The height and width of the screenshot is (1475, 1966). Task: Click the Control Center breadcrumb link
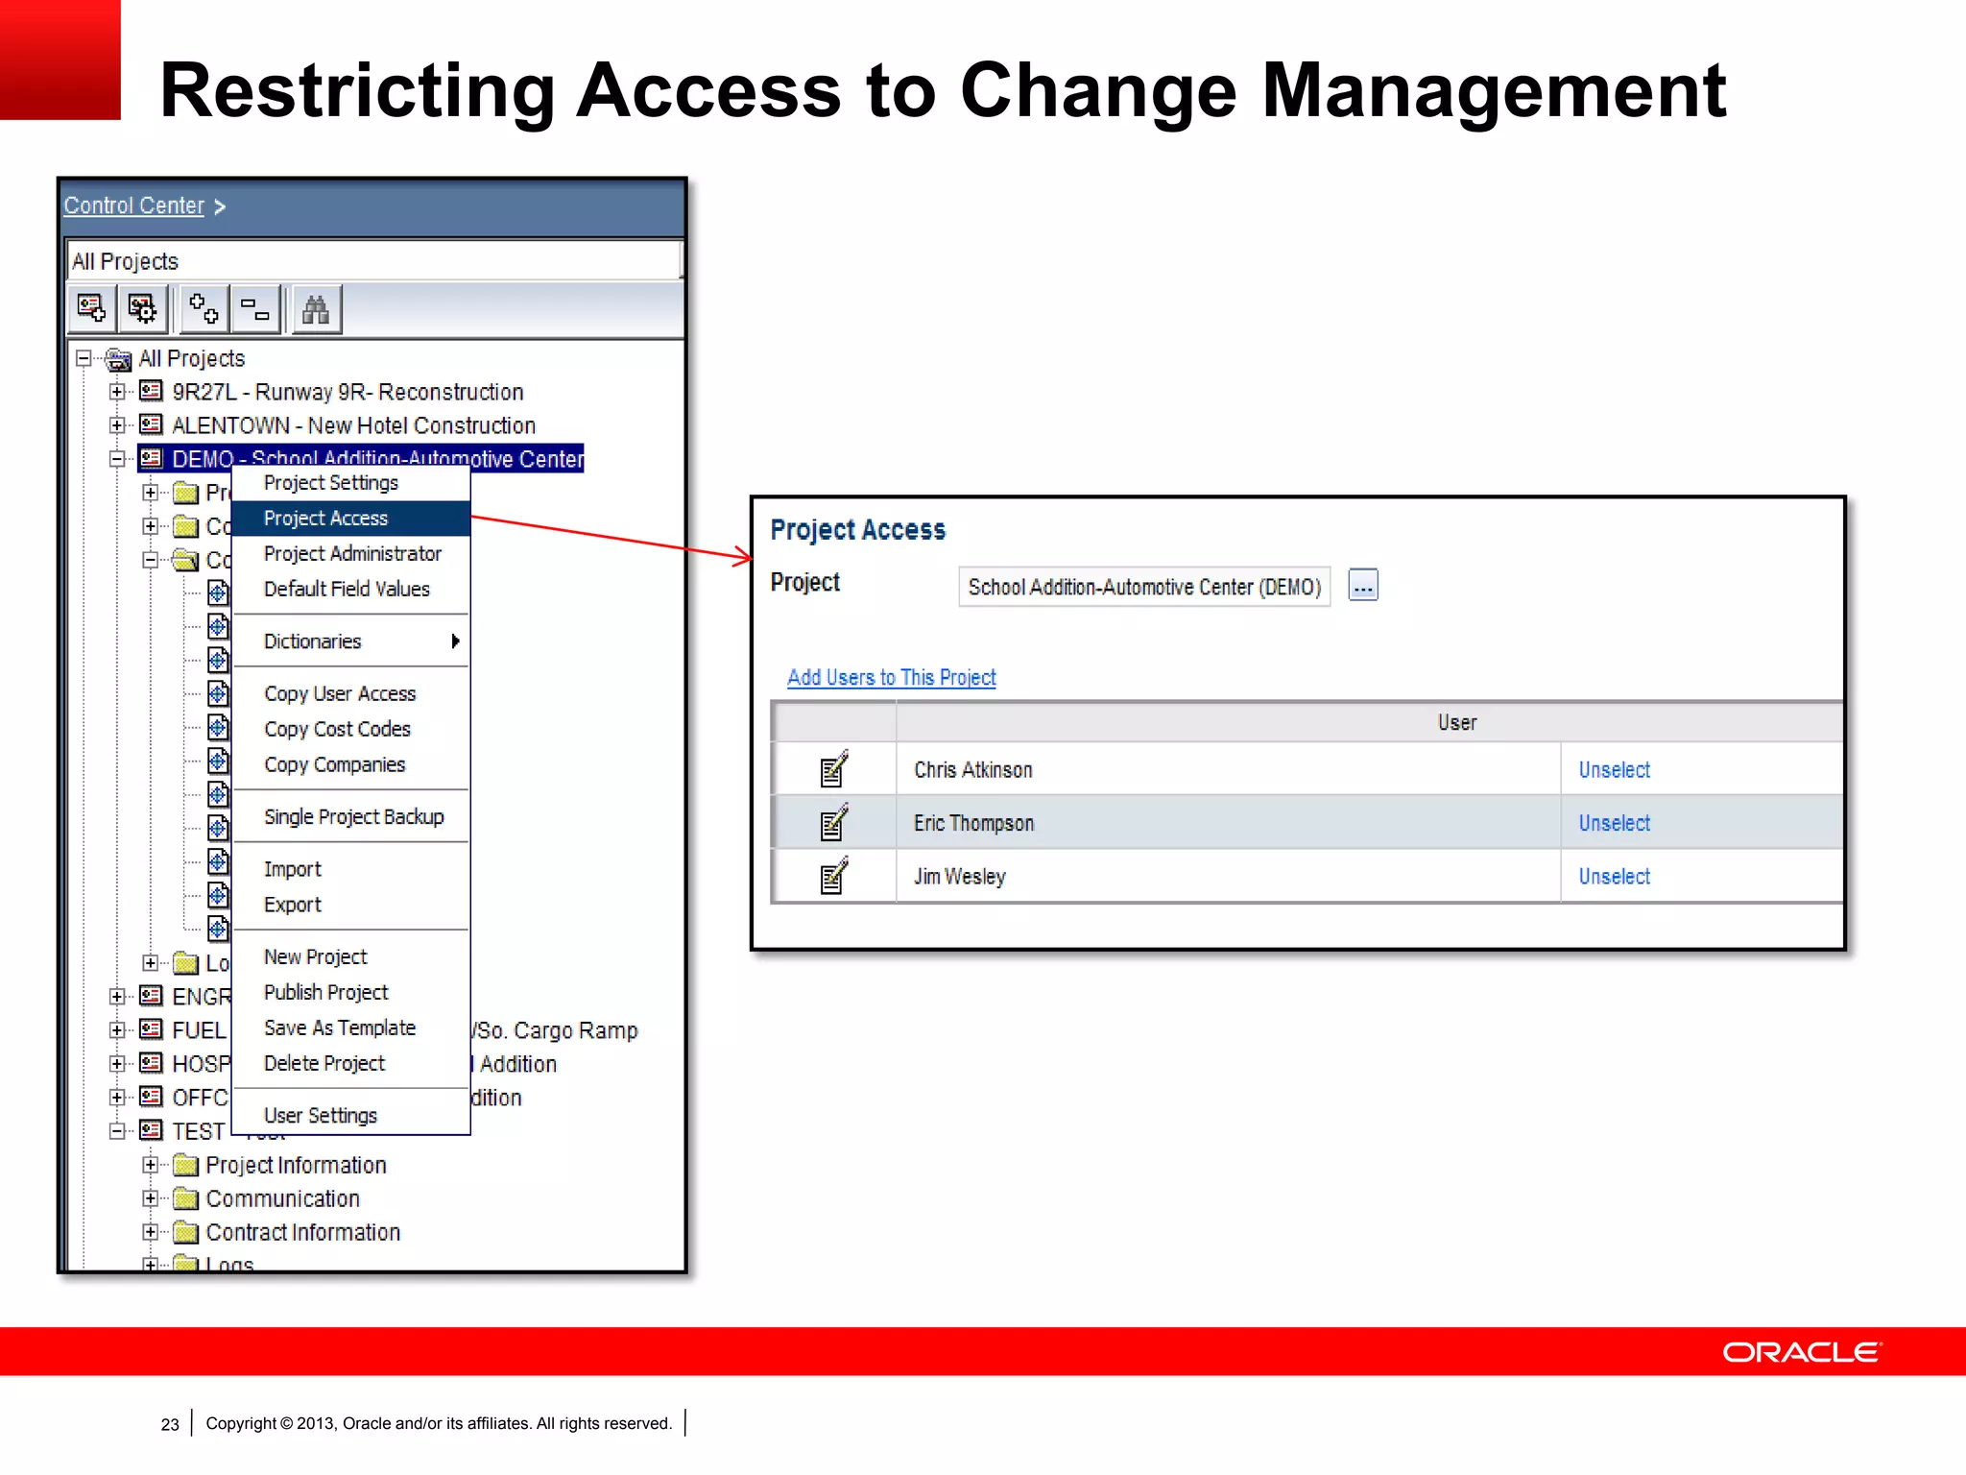[x=133, y=206]
